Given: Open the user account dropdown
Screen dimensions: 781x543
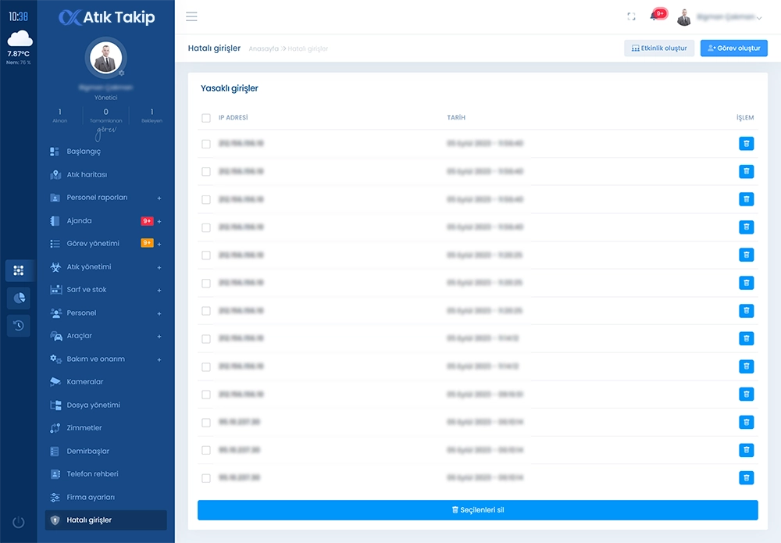Looking at the screenshot, I should point(719,17).
